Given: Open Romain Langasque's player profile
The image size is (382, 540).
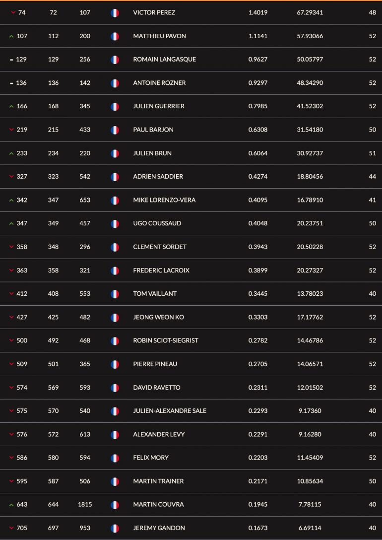Looking at the screenshot, I should click(165, 59).
